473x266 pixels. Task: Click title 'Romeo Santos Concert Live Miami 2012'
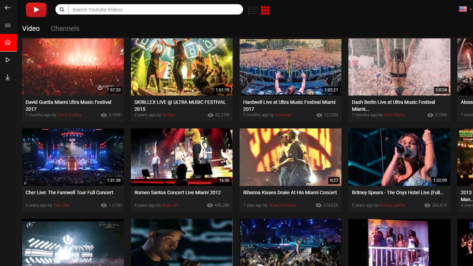pos(177,192)
